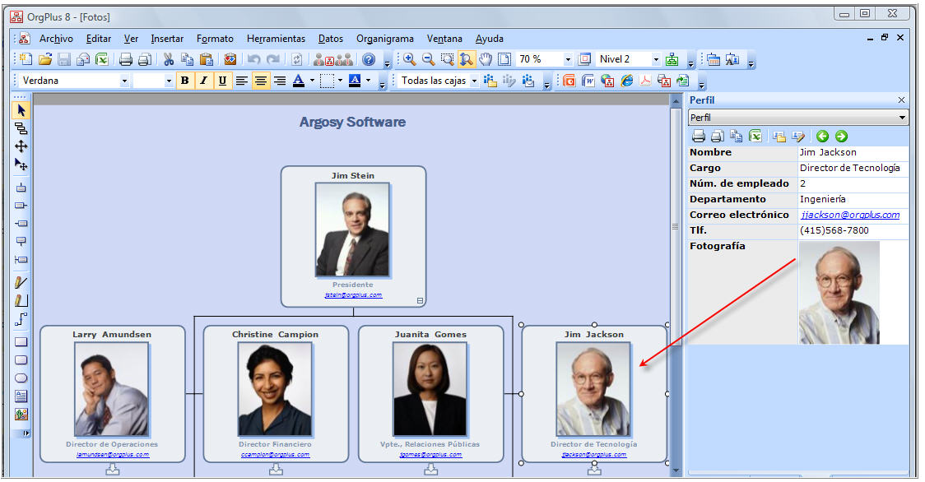Print the chart using the main toolbar printer
Image resolution: width=925 pixels, height=482 pixels.
point(126,59)
